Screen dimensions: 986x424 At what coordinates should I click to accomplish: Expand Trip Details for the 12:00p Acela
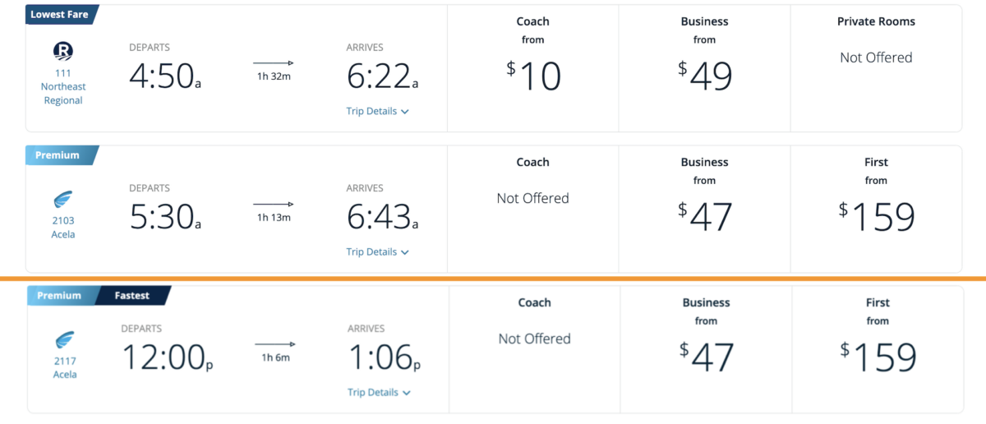tap(379, 393)
